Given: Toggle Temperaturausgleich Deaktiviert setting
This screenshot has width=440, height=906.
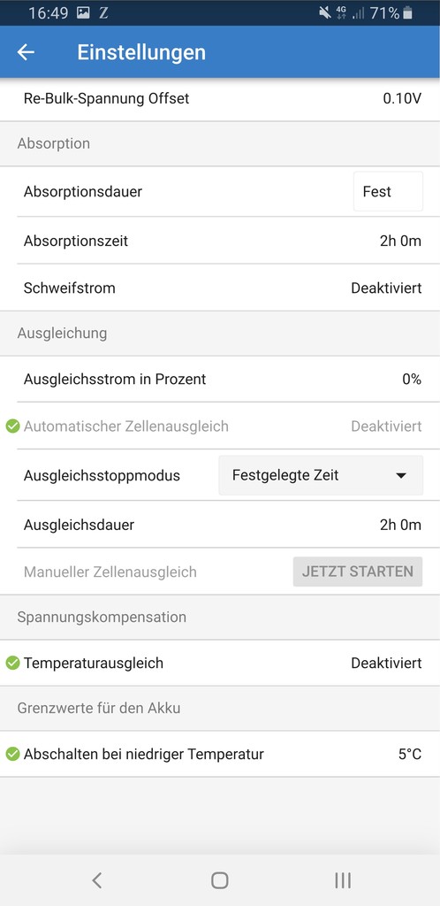Looking at the screenshot, I should pyautogui.click(x=386, y=664).
